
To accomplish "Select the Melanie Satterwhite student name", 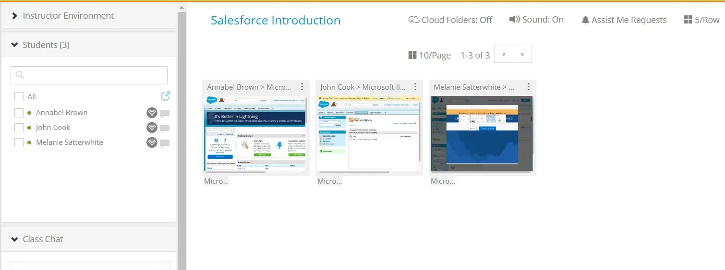I will [70, 142].
